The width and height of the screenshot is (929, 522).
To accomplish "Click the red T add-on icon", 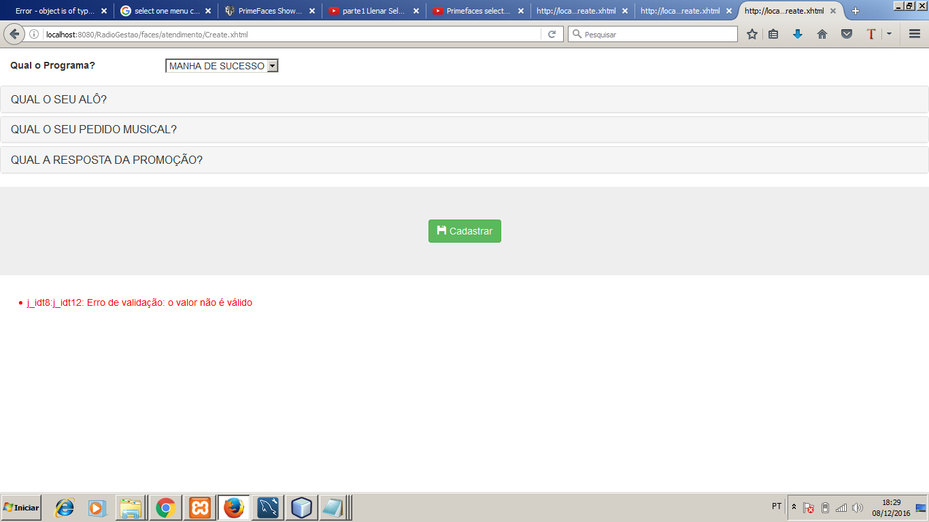I will (873, 33).
